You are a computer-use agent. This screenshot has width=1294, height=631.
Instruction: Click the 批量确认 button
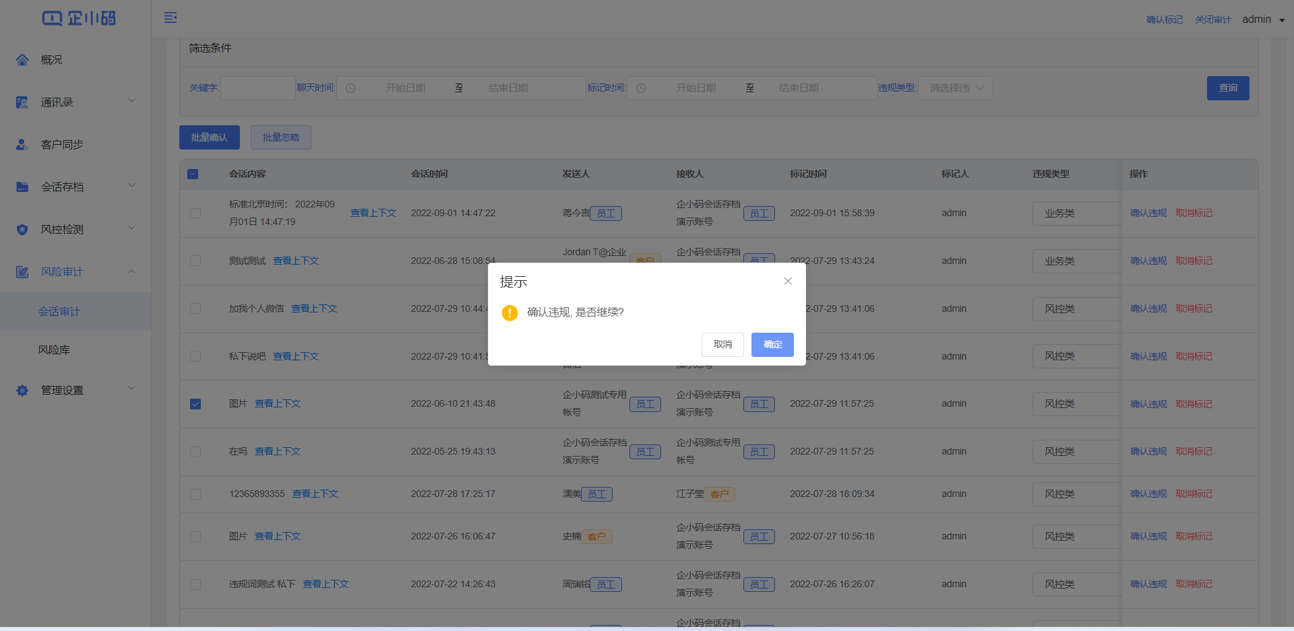[x=210, y=137]
